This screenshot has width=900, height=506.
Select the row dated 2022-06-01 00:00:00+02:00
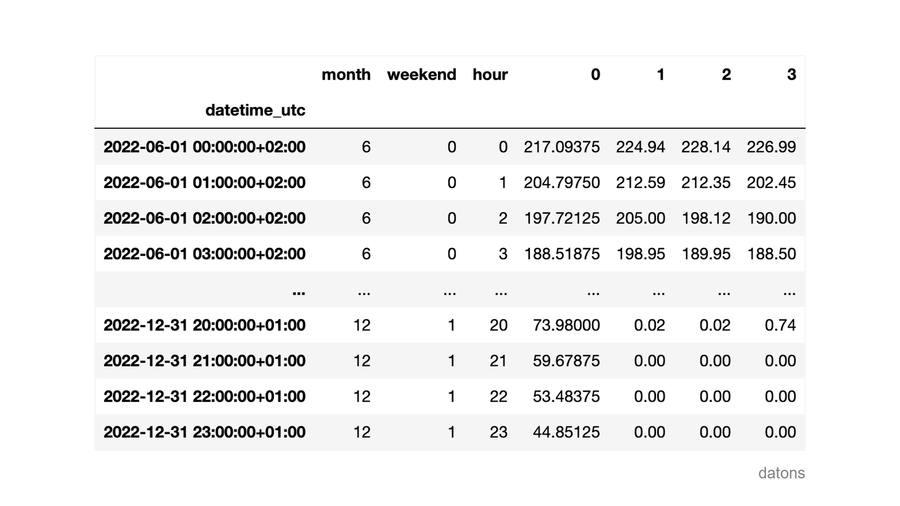coord(204,147)
